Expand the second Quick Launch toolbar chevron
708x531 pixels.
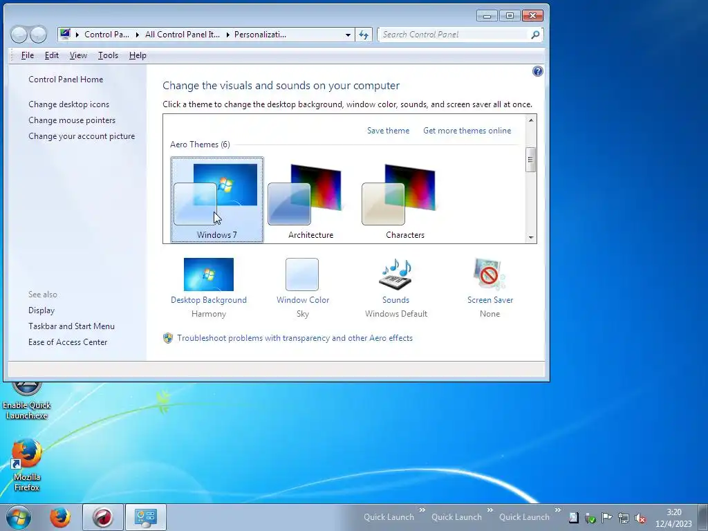coord(490,510)
